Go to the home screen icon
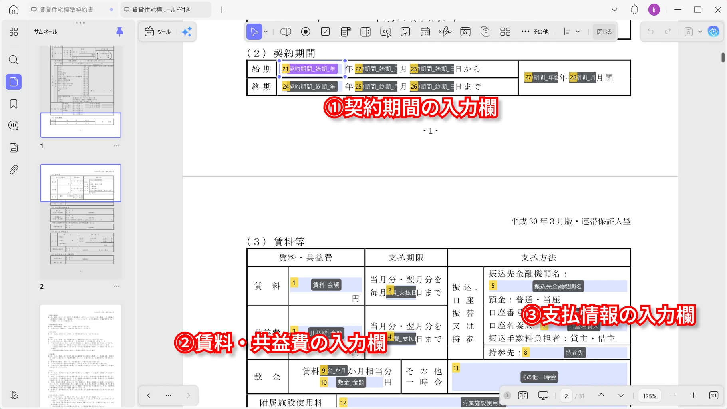727x409 pixels. [14, 10]
